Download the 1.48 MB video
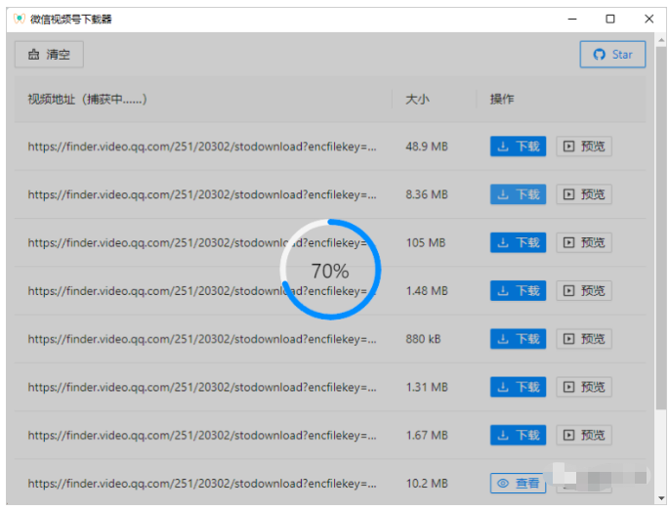 tap(518, 290)
